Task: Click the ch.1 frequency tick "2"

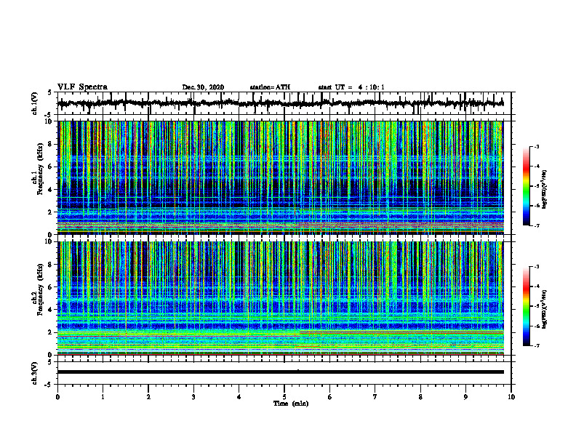Action: [50, 212]
